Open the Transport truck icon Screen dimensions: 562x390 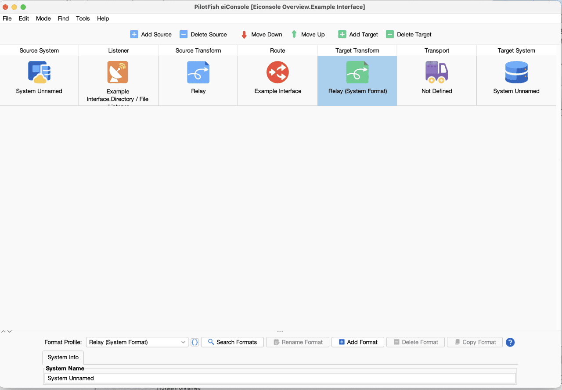[436, 72]
